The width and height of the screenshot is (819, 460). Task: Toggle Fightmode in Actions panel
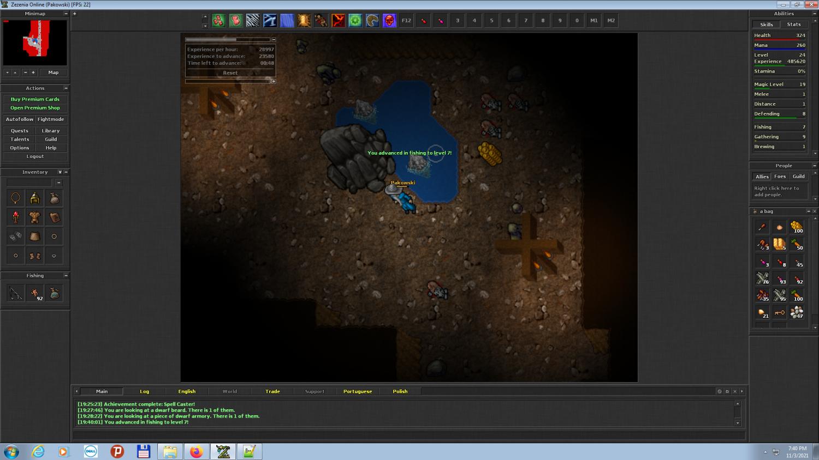(x=51, y=119)
